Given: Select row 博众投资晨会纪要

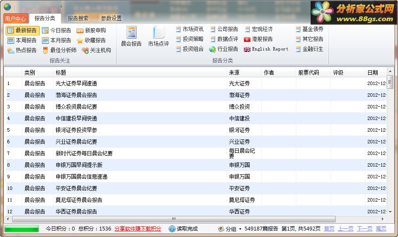Looking at the screenshot, I should pyautogui.click(x=196, y=107).
